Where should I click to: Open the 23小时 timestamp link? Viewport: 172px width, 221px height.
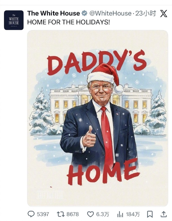pos(146,13)
